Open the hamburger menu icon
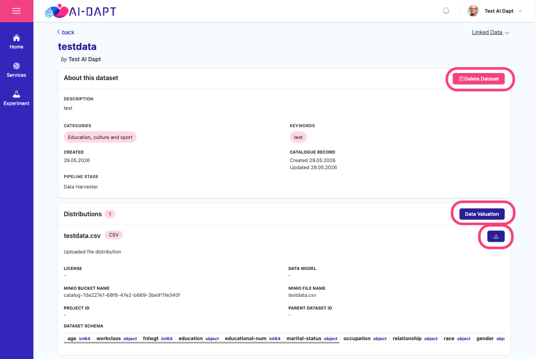This screenshot has width=536, height=359. (16, 11)
